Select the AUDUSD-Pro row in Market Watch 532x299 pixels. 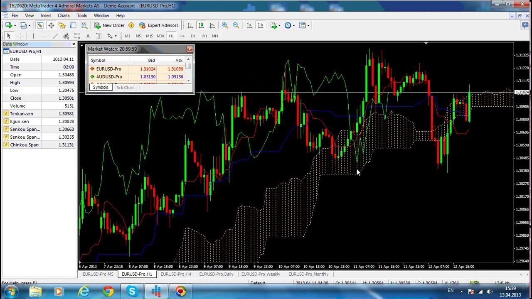[x=137, y=77]
